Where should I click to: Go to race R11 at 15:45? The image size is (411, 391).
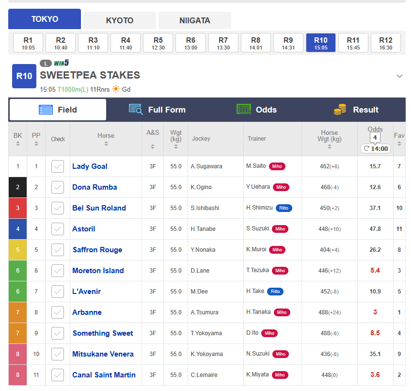pos(353,43)
